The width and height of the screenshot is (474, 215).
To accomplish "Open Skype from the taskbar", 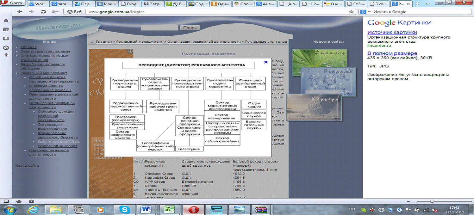I will 124,209.
